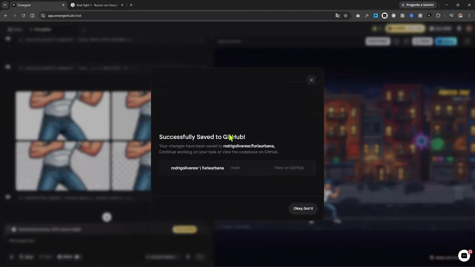Close the Emergent browser tab
This screenshot has width=475, height=267.
click(63, 5)
